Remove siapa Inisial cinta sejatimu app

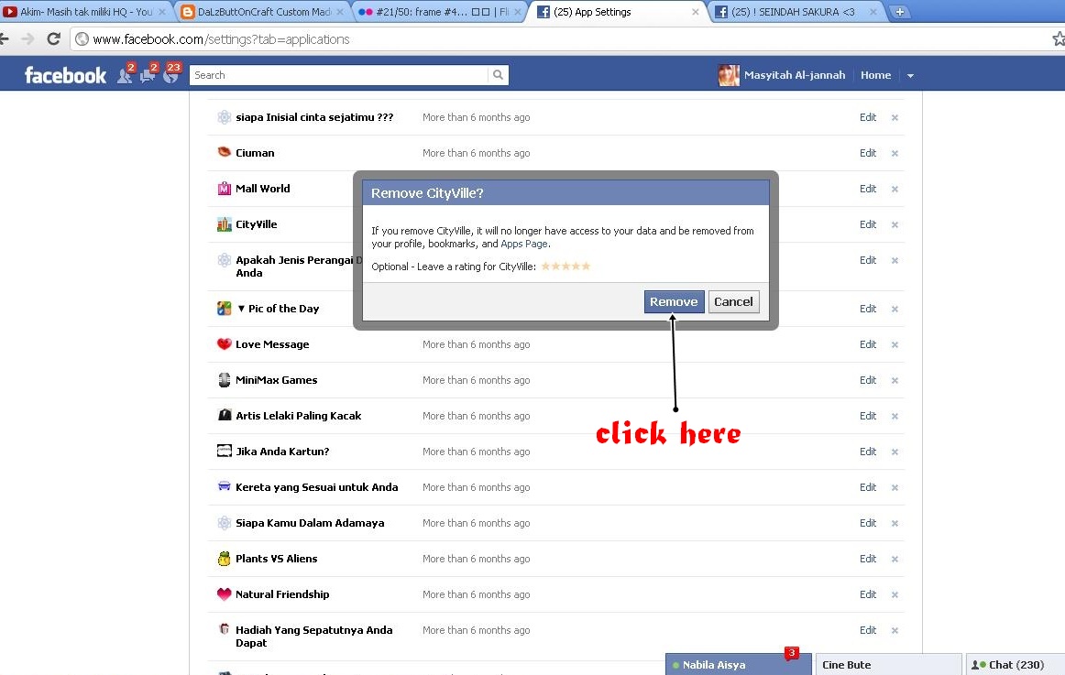pyautogui.click(x=895, y=118)
